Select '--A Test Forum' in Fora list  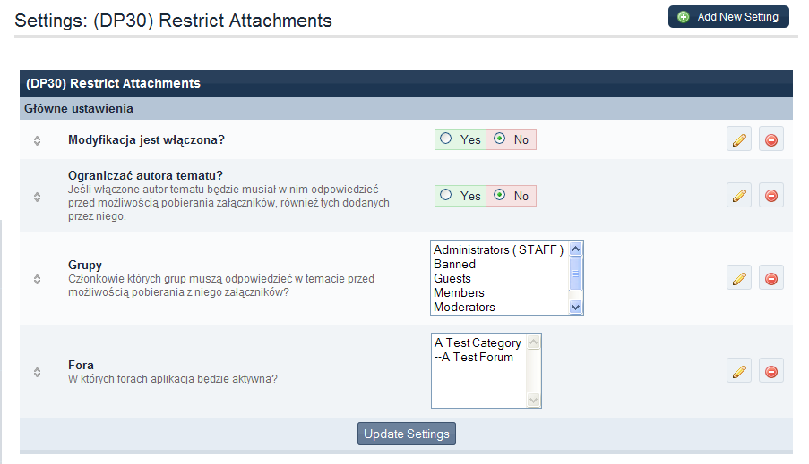[474, 357]
